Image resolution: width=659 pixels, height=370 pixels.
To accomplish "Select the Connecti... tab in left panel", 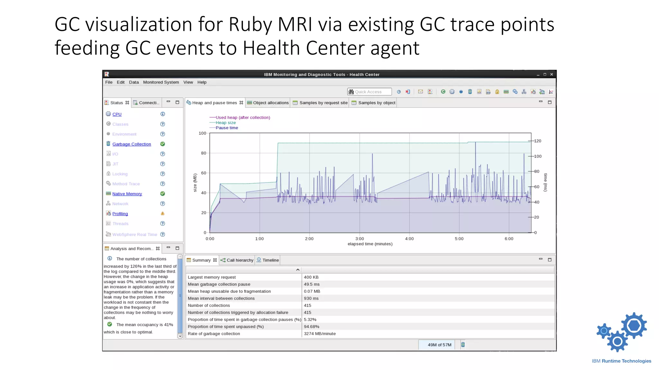I will point(146,103).
